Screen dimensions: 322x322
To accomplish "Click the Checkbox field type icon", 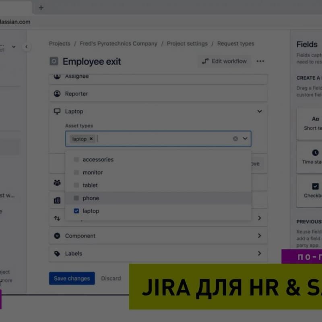I will [315, 186].
